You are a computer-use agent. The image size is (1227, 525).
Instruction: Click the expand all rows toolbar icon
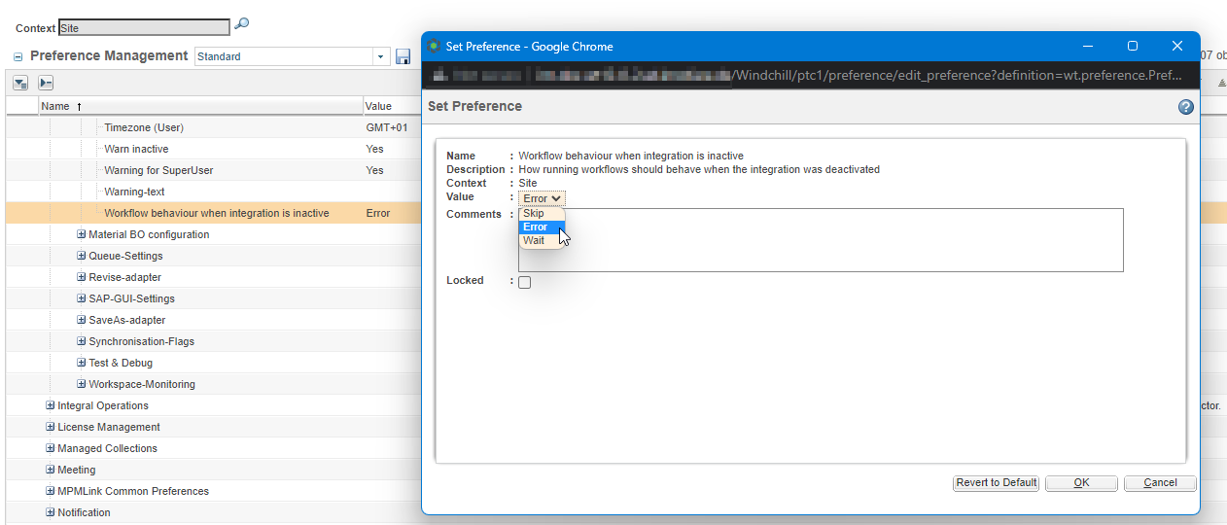[x=20, y=84]
